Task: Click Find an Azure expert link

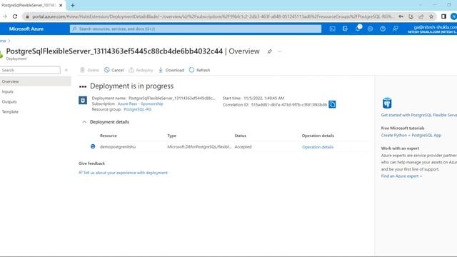Action: (x=401, y=176)
